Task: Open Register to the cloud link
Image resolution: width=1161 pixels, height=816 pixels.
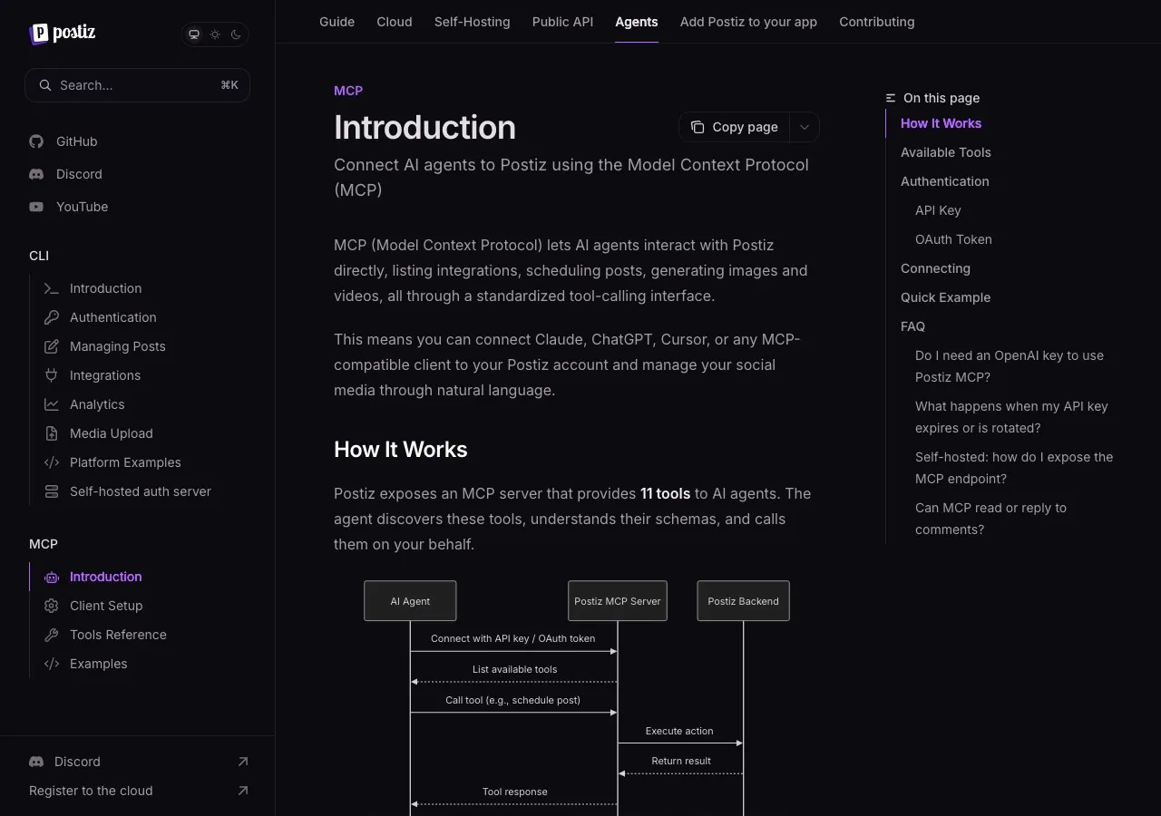Action: 91,791
